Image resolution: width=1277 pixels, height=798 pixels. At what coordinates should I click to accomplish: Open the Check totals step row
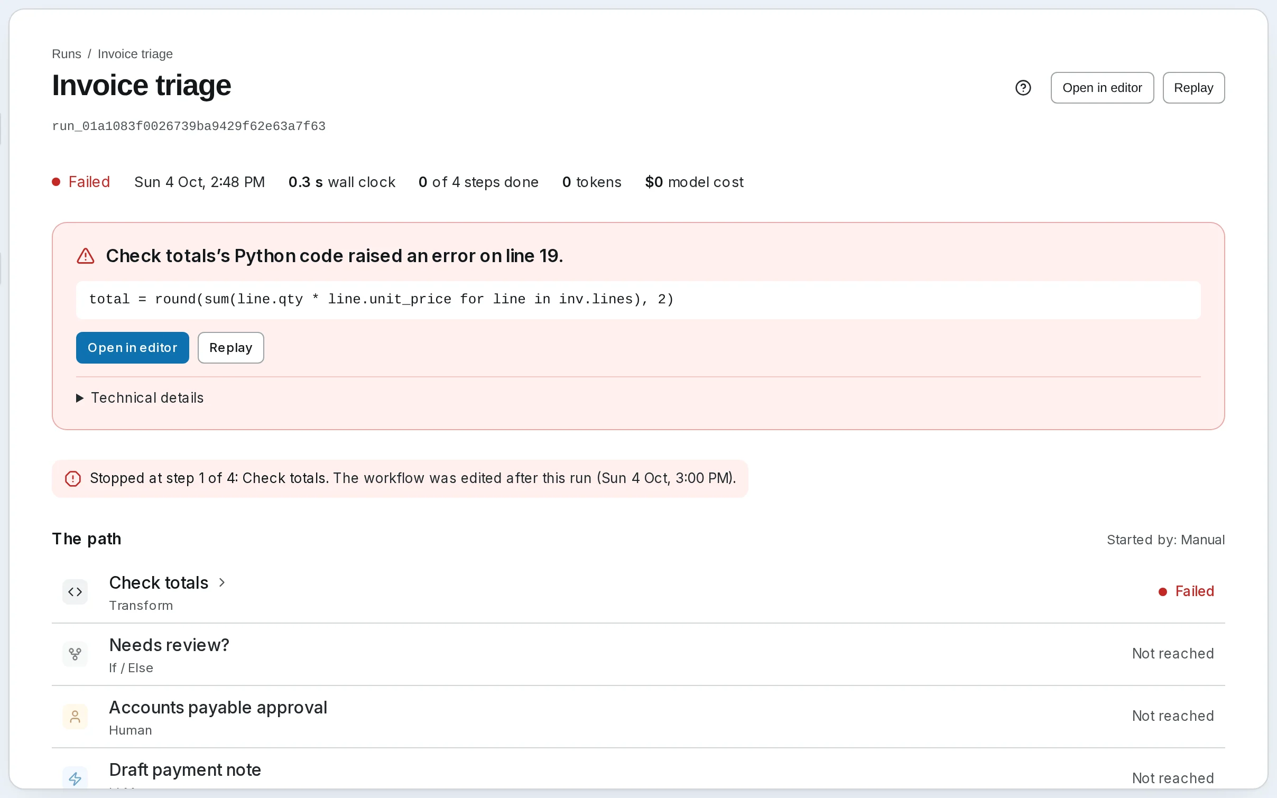pos(638,592)
